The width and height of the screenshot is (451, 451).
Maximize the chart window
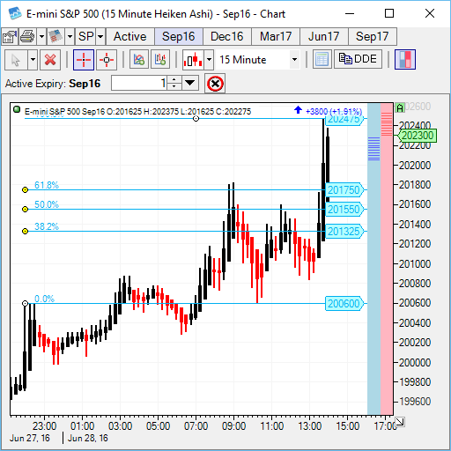point(389,13)
